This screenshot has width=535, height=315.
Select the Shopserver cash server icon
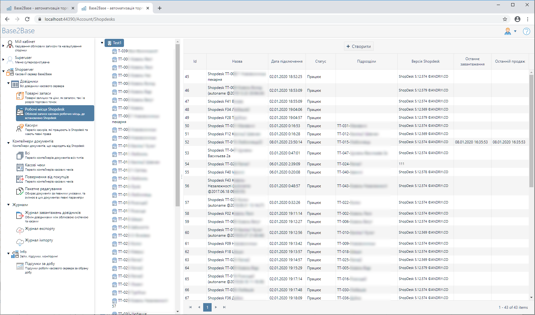[10, 72]
